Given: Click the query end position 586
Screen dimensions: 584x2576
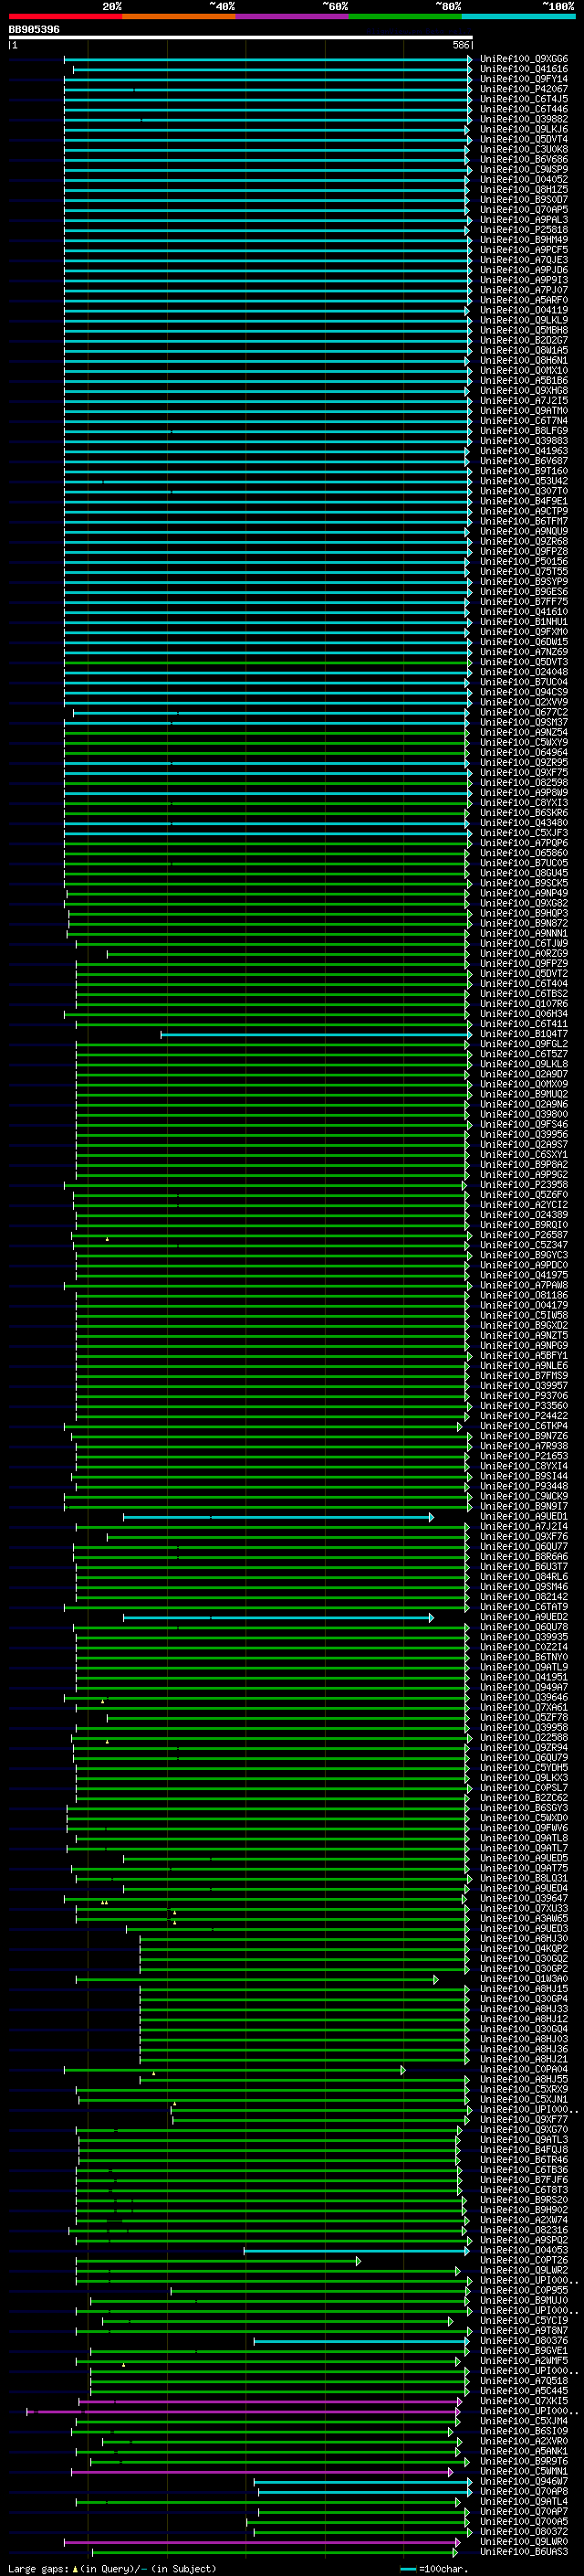Looking at the screenshot, I should 460,45.
